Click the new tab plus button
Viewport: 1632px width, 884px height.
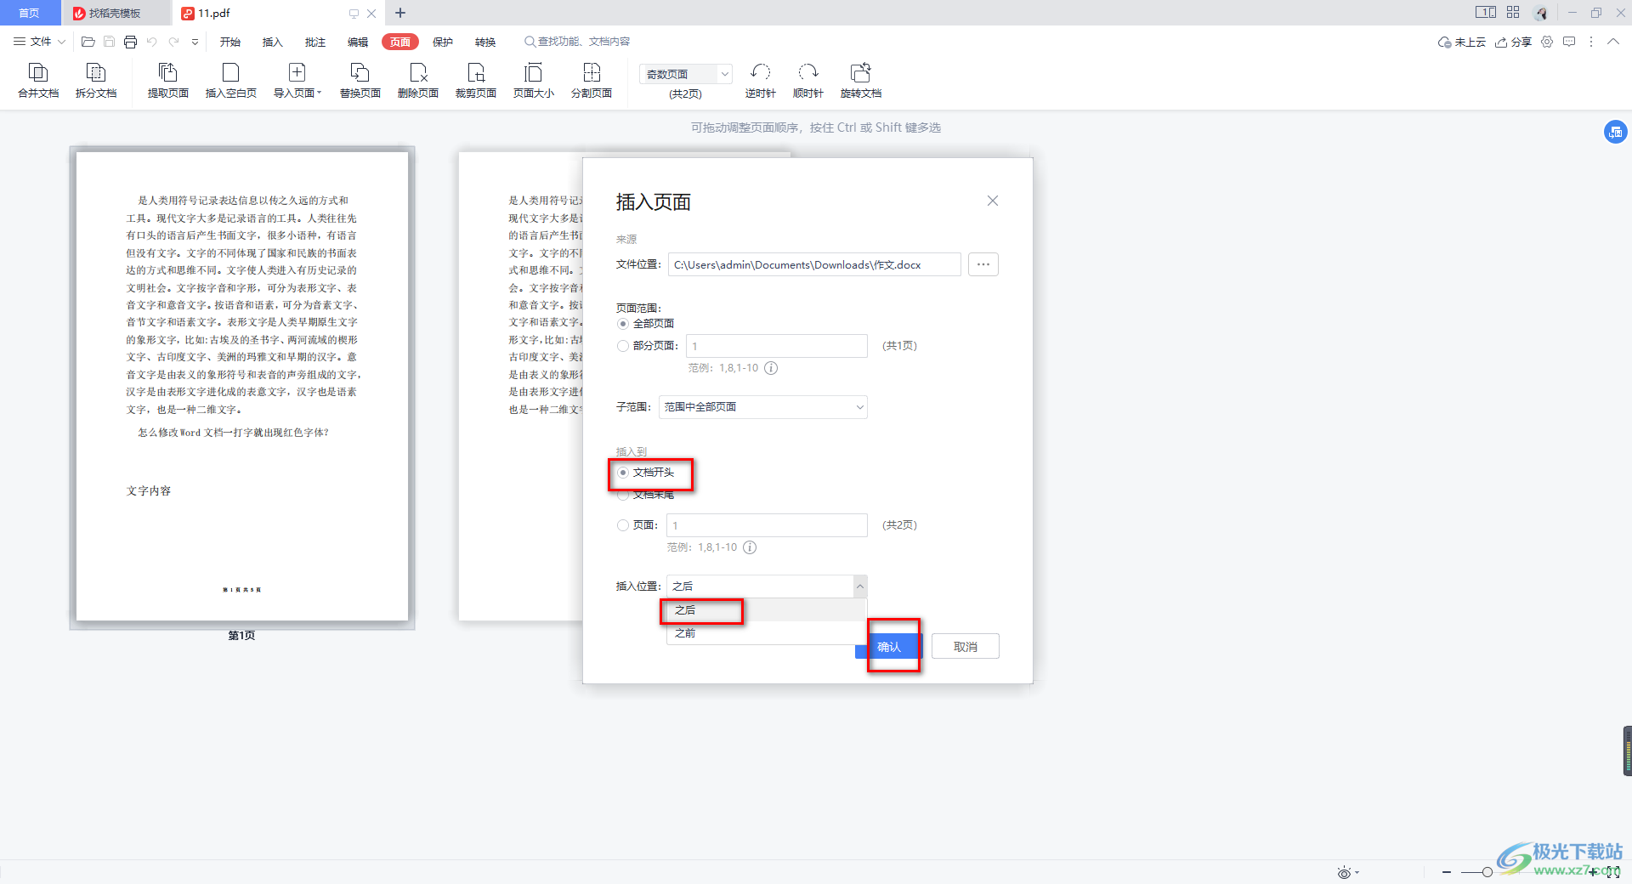tap(400, 13)
